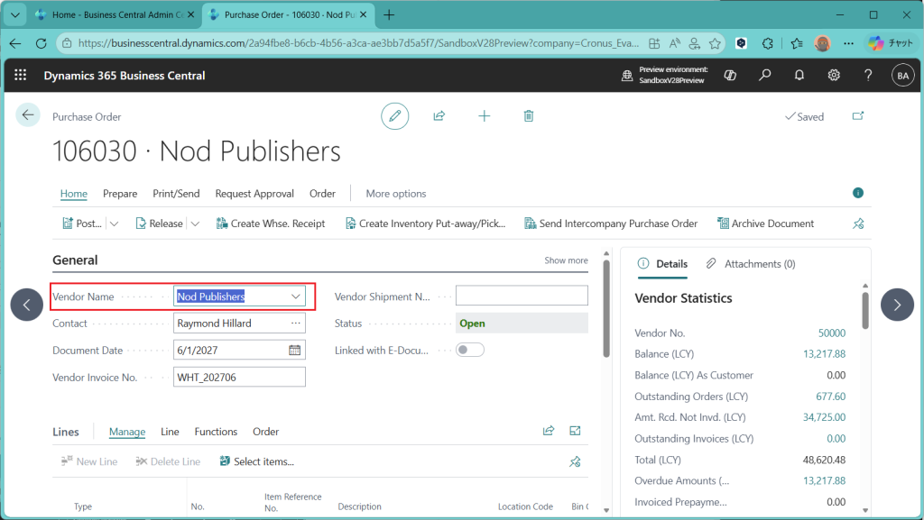Open the settings gear icon
This screenshot has width=924, height=520.
coord(834,76)
